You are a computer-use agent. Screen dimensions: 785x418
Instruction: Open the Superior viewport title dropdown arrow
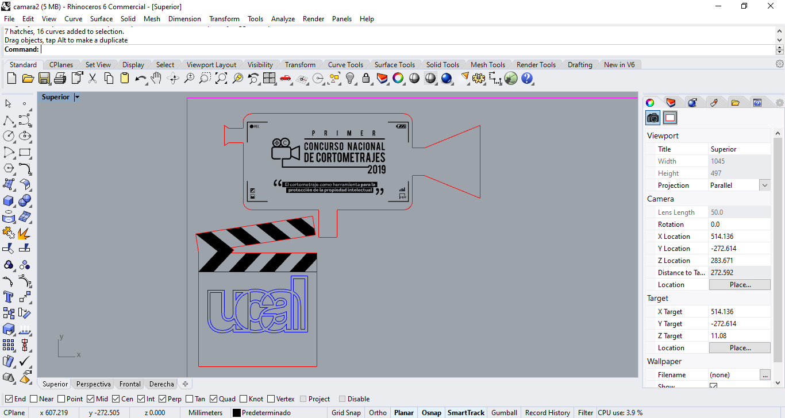click(x=77, y=97)
